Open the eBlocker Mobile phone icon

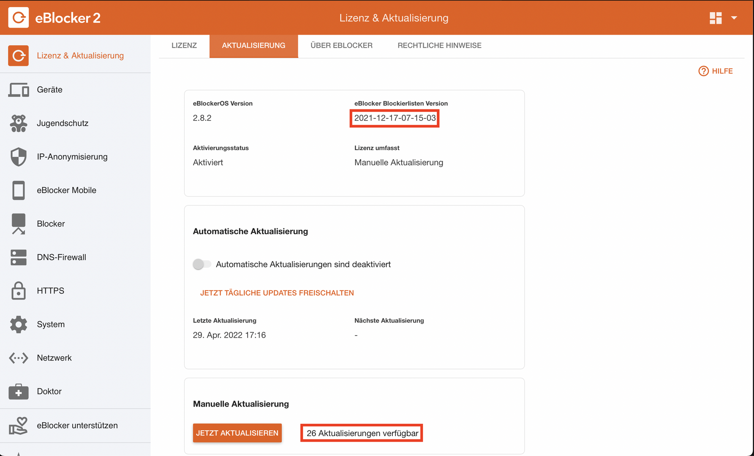(19, 190)
